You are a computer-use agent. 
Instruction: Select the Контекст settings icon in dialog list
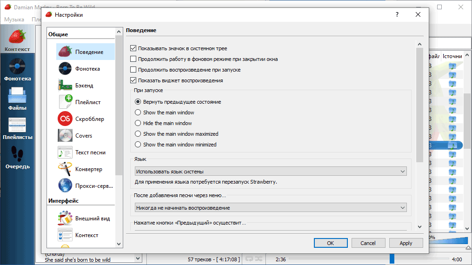[x=65, y=235]
